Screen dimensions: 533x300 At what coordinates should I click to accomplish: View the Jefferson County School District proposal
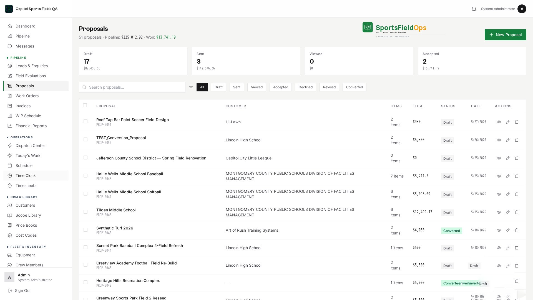coord(499,158)
